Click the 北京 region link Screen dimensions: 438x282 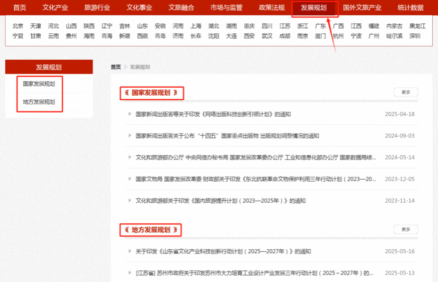(18, 26)
